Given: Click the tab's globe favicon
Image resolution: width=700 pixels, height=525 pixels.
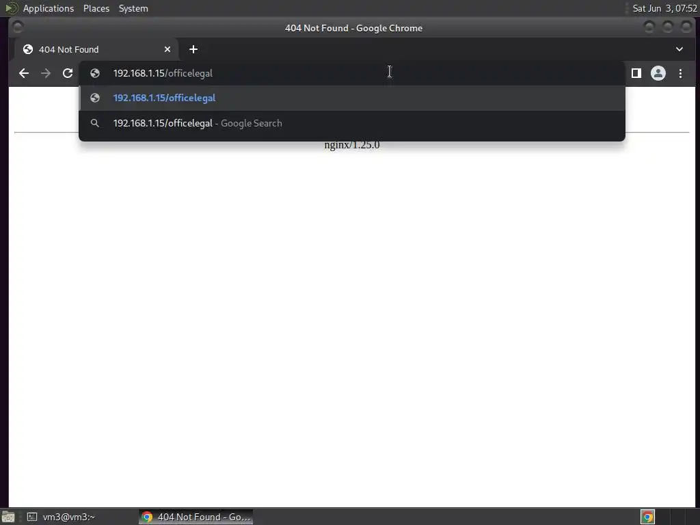Looking at the screenshot, I should pyautogui.click(x=27, y=49).
